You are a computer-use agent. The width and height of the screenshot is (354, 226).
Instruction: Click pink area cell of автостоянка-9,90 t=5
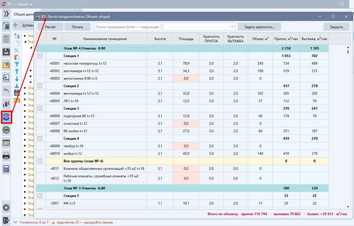click(x=186, y=78)
